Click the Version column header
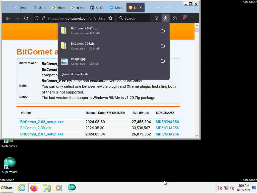Viewport: 257px width, 193px height. tap(26, 113)
